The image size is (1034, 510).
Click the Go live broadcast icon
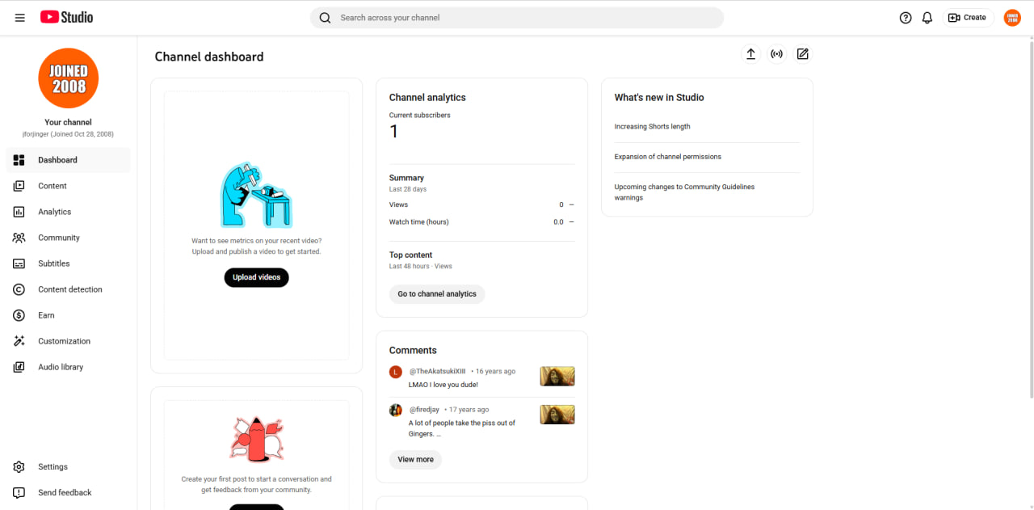[x=776, y=54]
